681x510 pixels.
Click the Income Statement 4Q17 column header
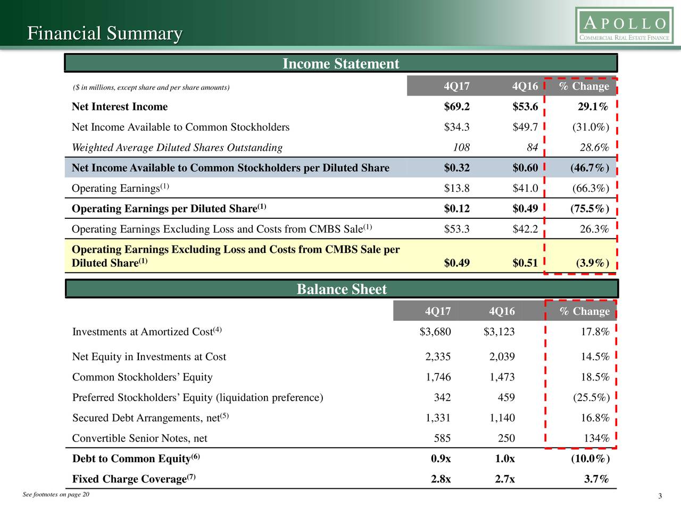(x=457, y=86)
